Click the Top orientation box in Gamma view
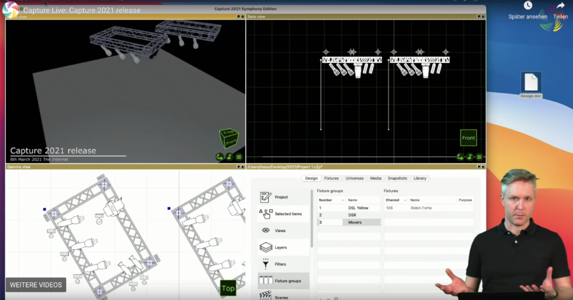The height and width of the screenshot is (300, 573). tap(228, 289)
